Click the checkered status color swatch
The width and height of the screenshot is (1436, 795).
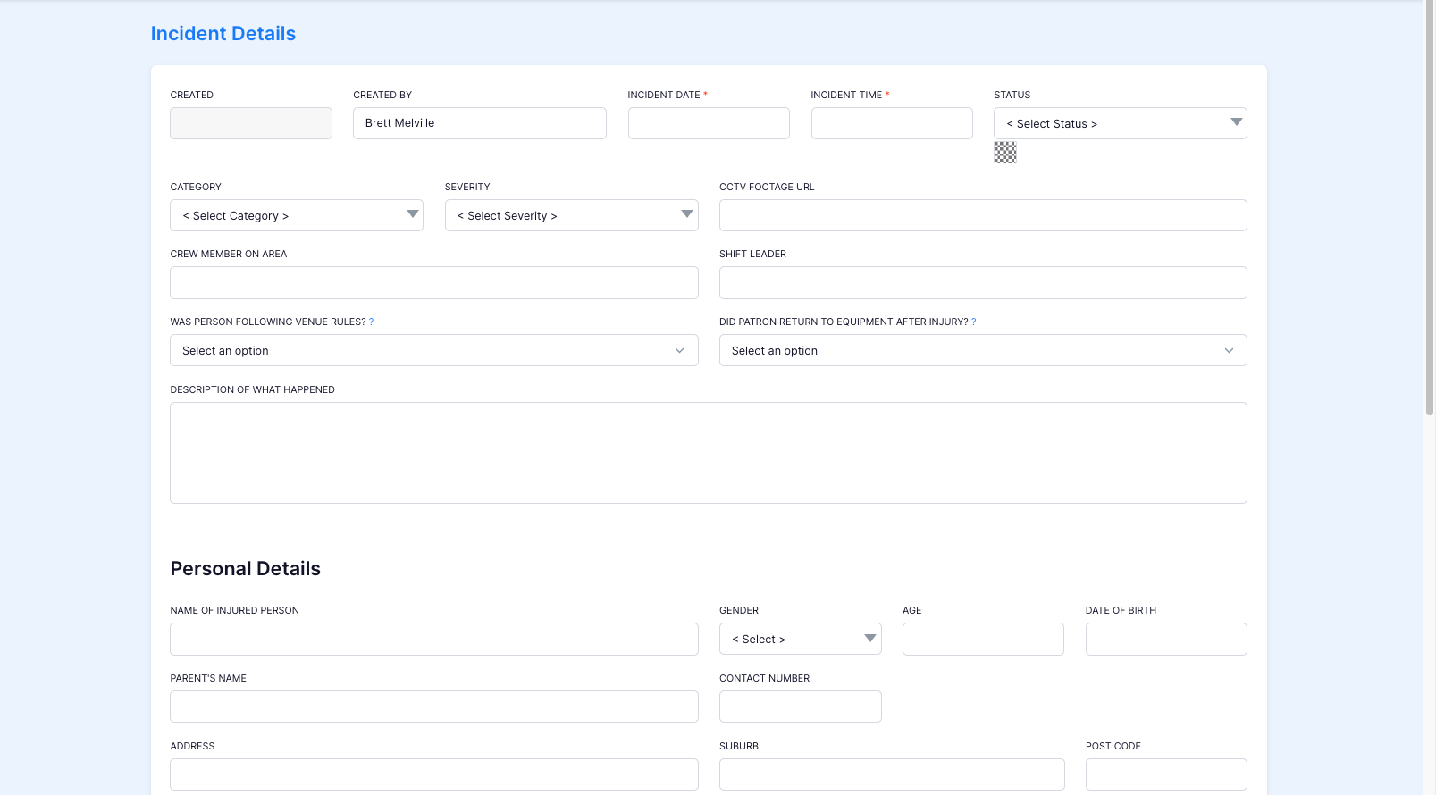pos(1004,153)
